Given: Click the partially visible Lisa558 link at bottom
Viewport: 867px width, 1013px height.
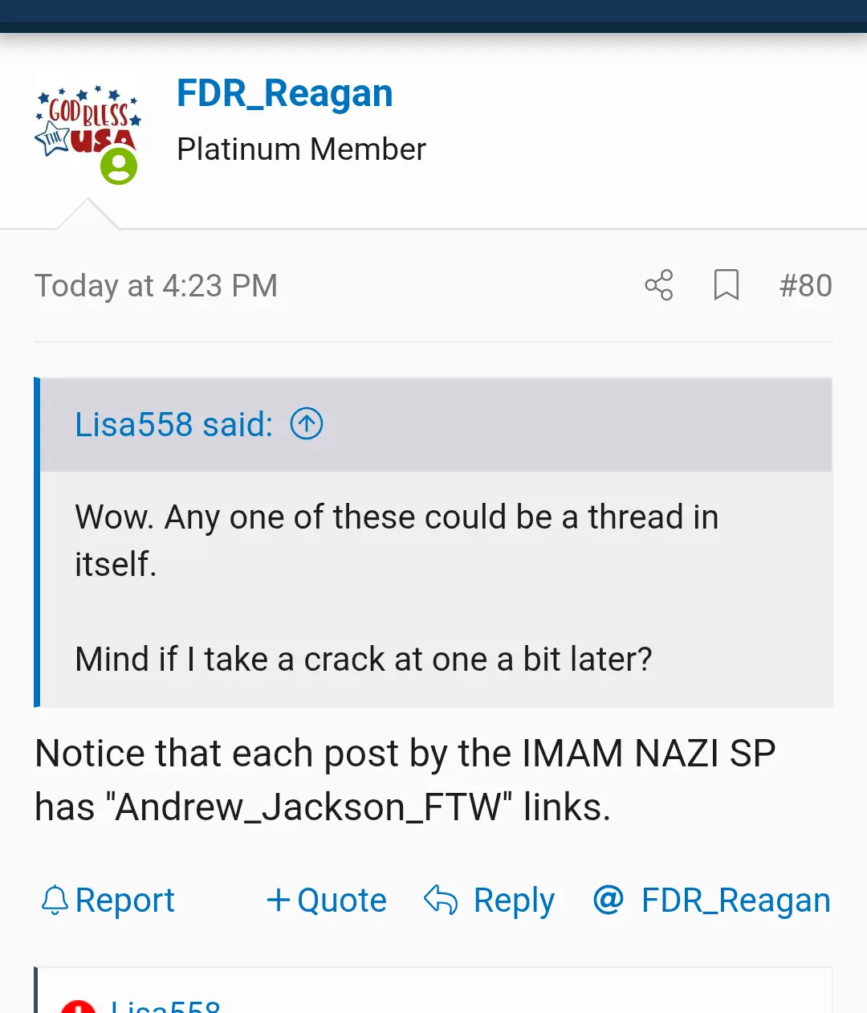Looking at the screenshot, I should (165, 1006).
